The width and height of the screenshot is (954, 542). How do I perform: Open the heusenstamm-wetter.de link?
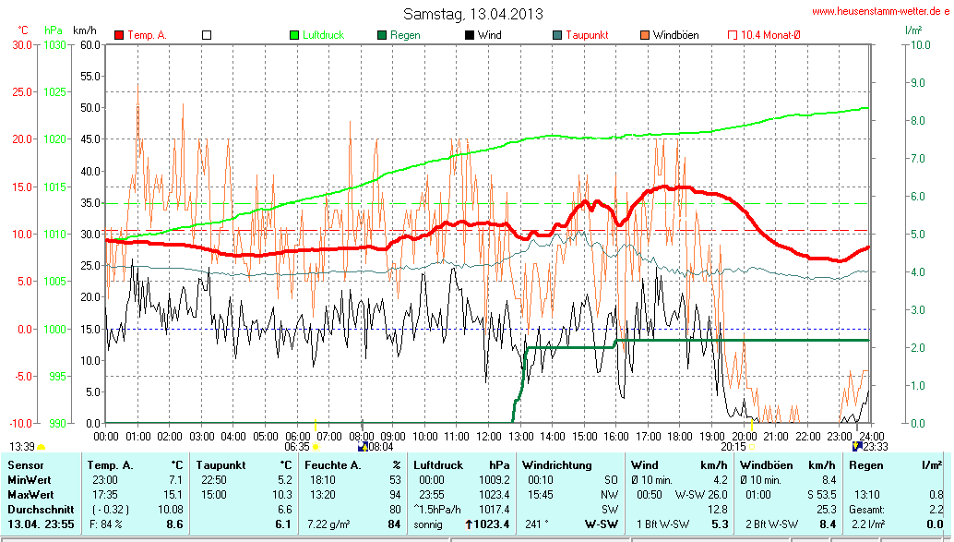click(x=880, y=11)
